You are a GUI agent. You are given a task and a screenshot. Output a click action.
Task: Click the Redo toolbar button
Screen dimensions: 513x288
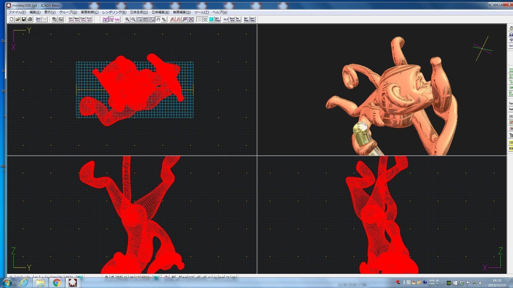pos(44,19)
